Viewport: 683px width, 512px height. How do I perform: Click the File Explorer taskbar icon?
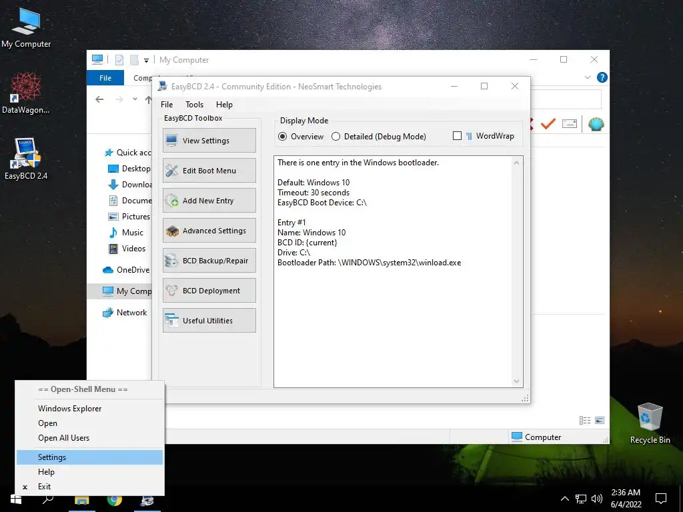click(81, 500)
